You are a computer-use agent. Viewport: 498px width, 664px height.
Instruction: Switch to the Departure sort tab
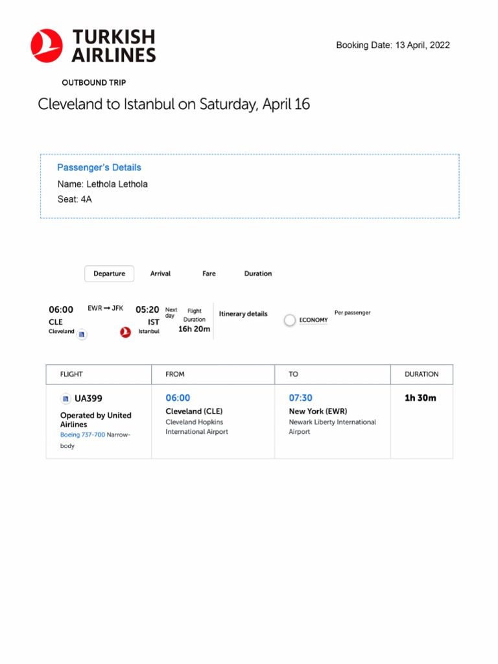(109, 274)
